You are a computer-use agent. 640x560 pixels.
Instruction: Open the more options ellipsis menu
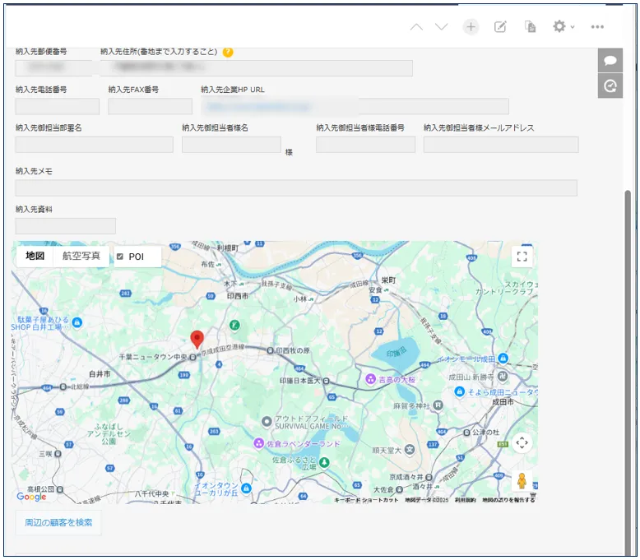(x=597, y=27)
